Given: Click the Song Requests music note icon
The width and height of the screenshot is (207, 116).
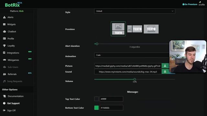Looking at the screenshot, I should (4, 81).
